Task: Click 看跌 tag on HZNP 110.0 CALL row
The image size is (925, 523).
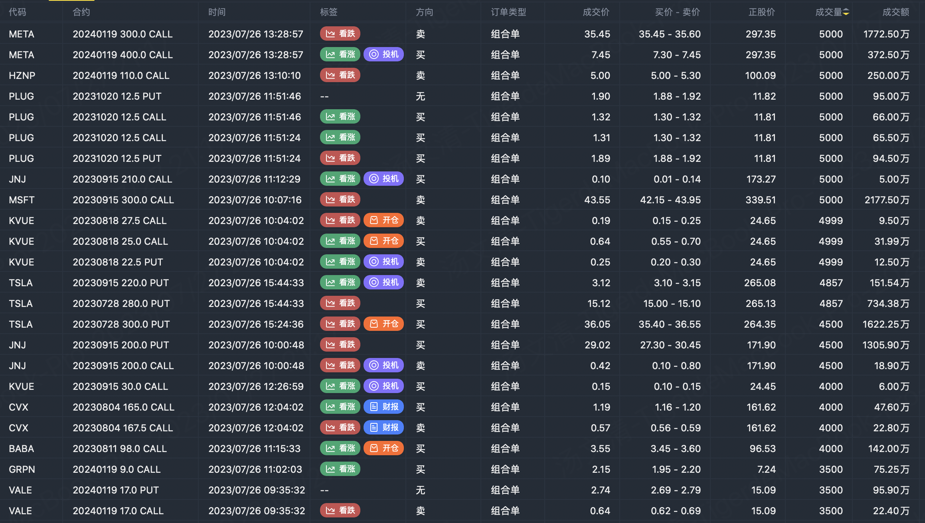Action: (340, 75)
